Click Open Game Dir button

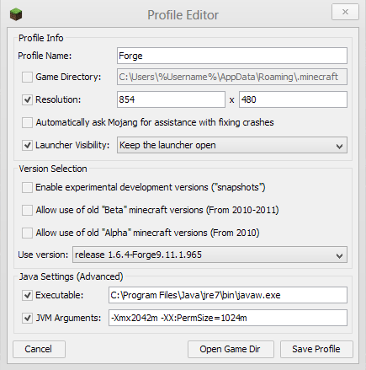[231, 349]
